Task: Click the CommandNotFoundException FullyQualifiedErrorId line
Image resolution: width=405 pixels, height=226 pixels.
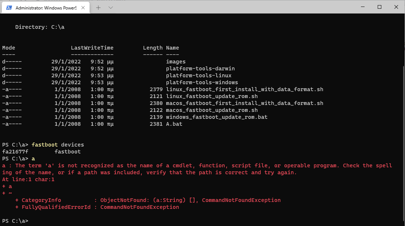Action: click(x=97, y=207)
